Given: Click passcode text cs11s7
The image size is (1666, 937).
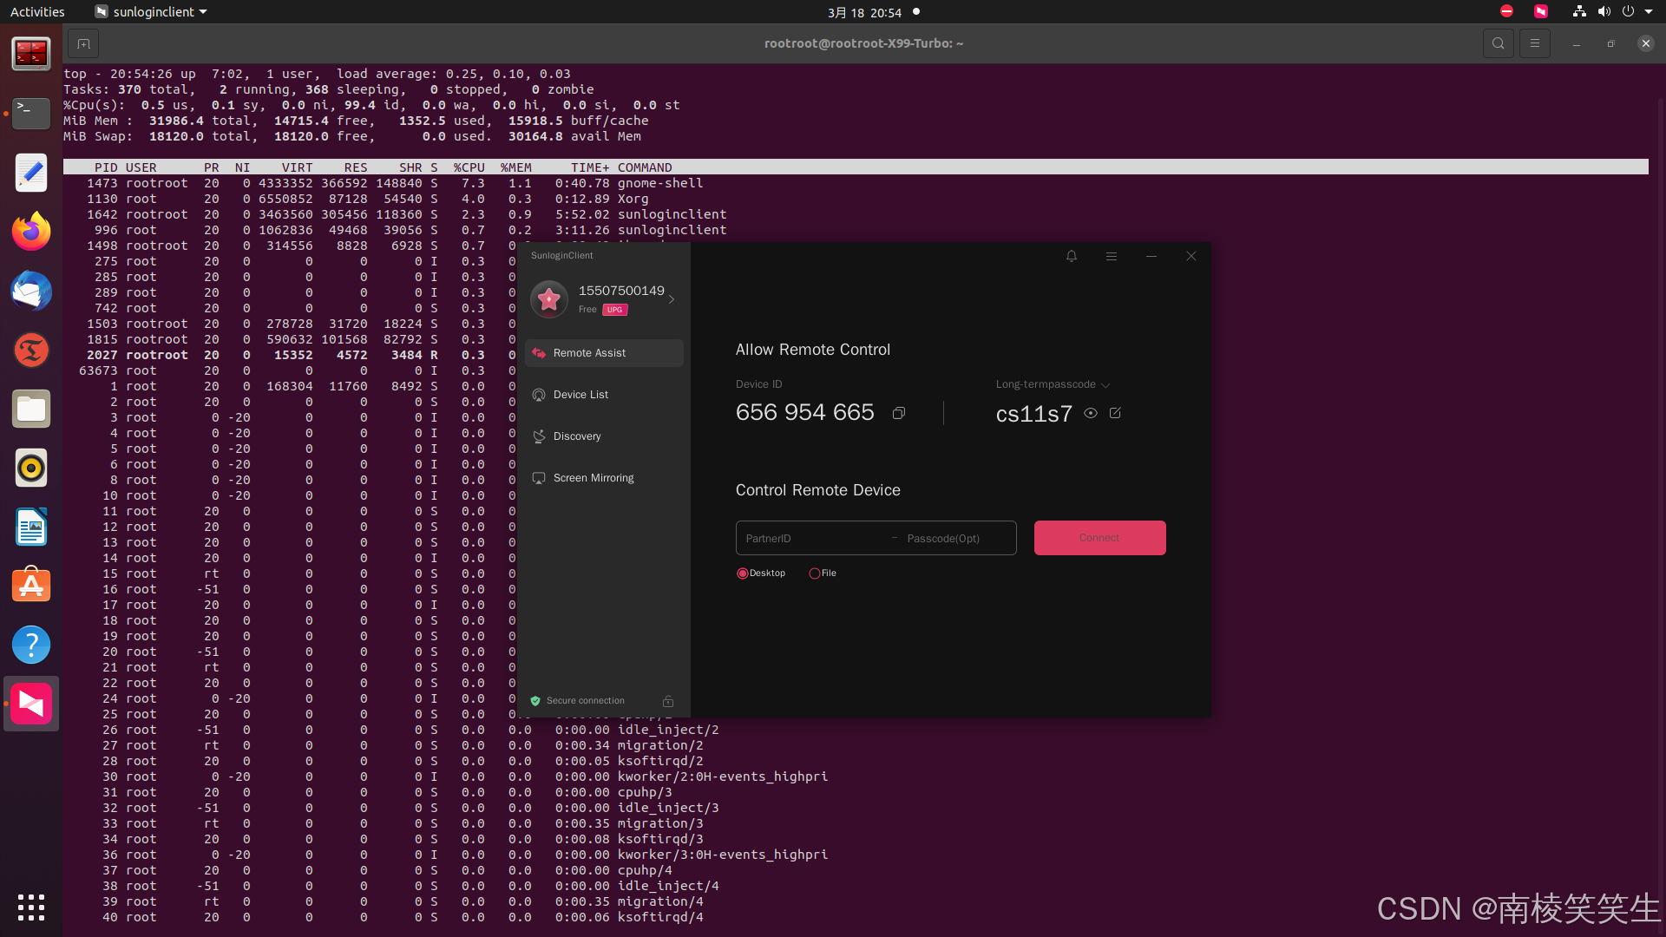Looking at the screenshot, I should pyautogui.click(x=1033, y=414).
